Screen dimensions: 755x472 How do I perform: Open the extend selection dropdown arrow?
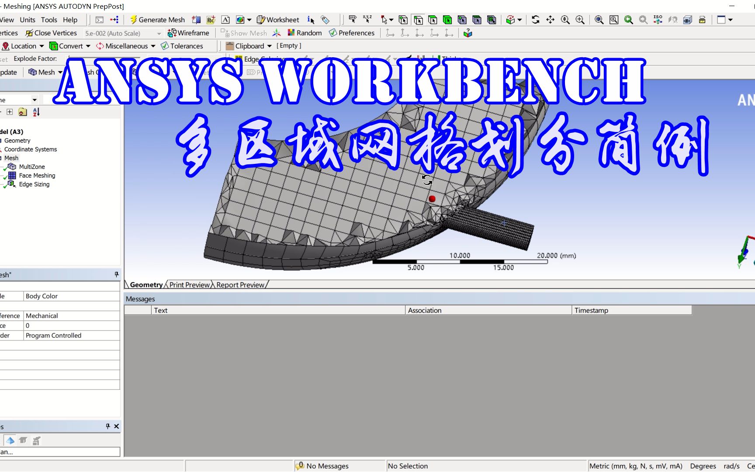tap(519, 20)
